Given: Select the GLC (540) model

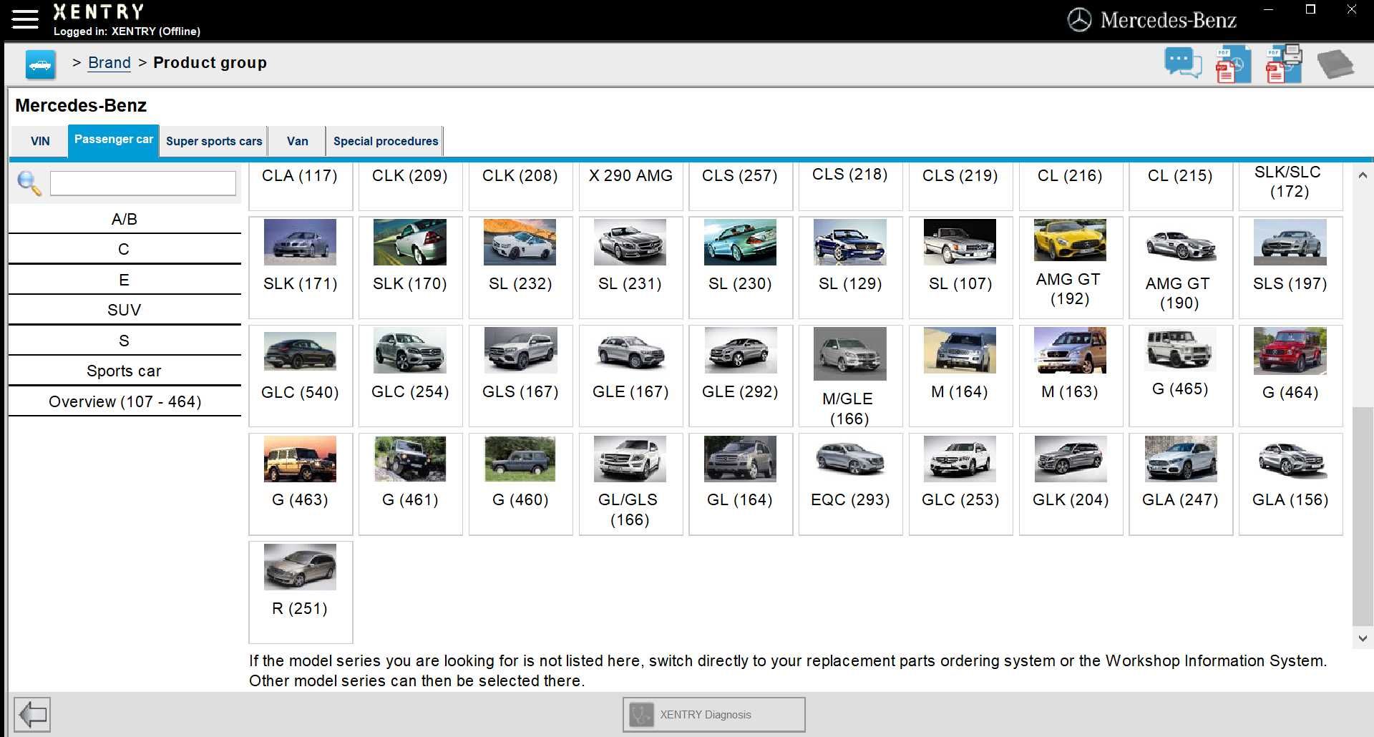Looking at the screenshot, I should click(301, 376).
